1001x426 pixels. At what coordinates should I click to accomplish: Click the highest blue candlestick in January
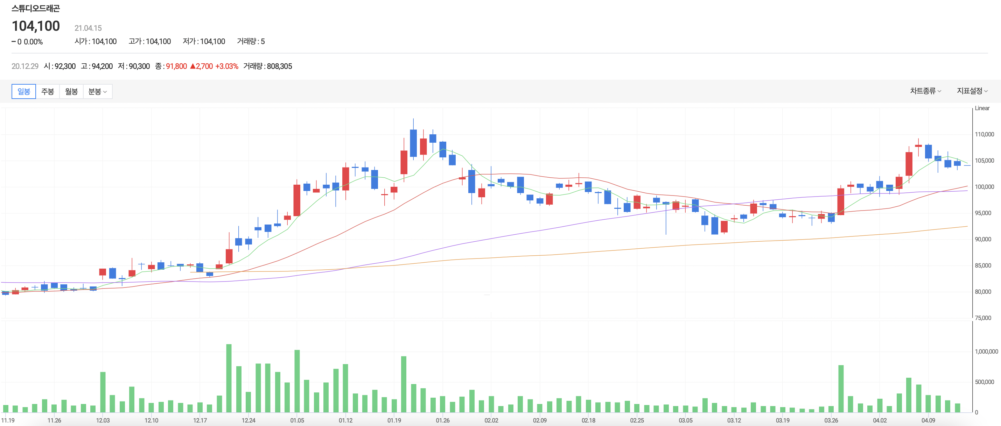(413, 143)
